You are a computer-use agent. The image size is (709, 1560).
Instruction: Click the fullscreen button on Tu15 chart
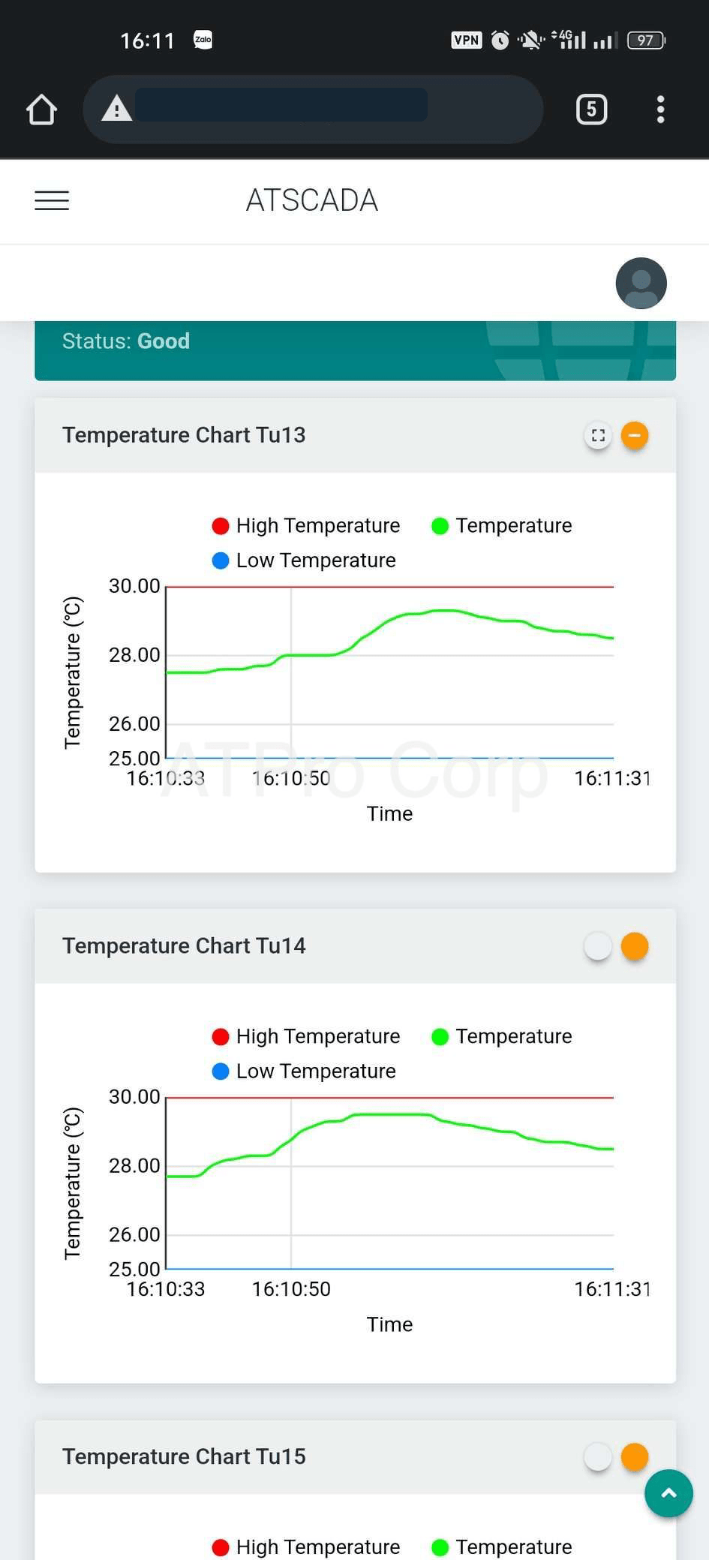598,1456
